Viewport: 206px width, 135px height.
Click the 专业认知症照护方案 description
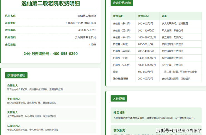point(33,130)
